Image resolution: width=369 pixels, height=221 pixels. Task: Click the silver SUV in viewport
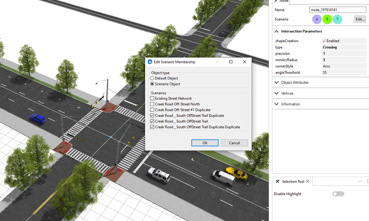tap(159, 175)
